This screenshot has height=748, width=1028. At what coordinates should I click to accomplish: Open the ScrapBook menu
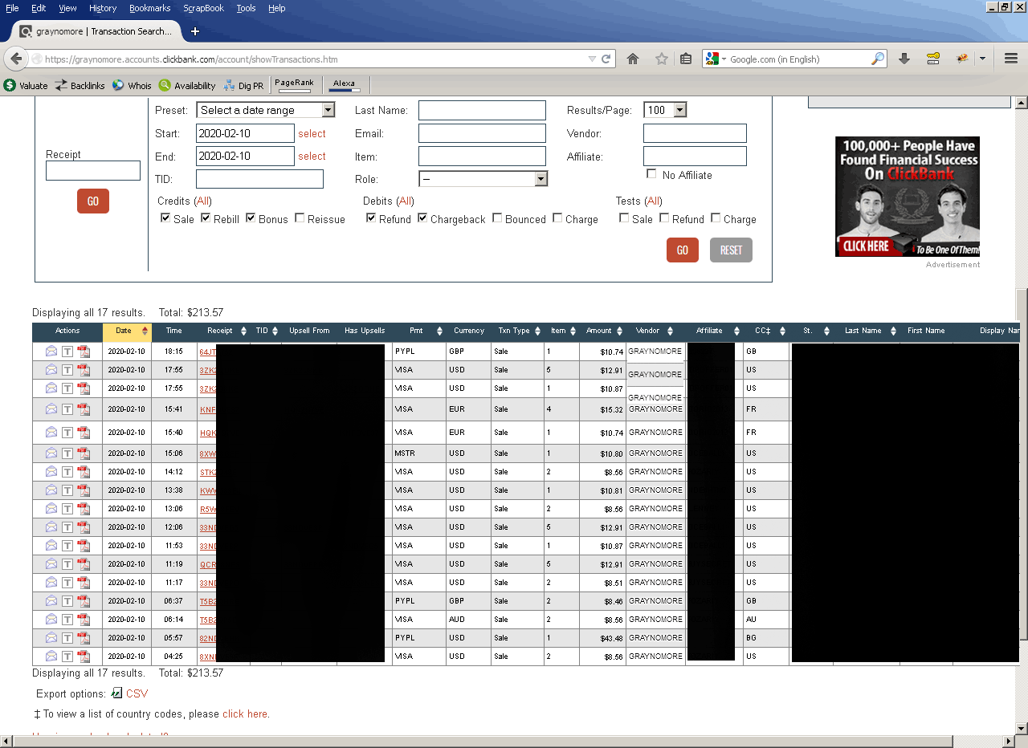pyautogui.click(x=203, y=8)
